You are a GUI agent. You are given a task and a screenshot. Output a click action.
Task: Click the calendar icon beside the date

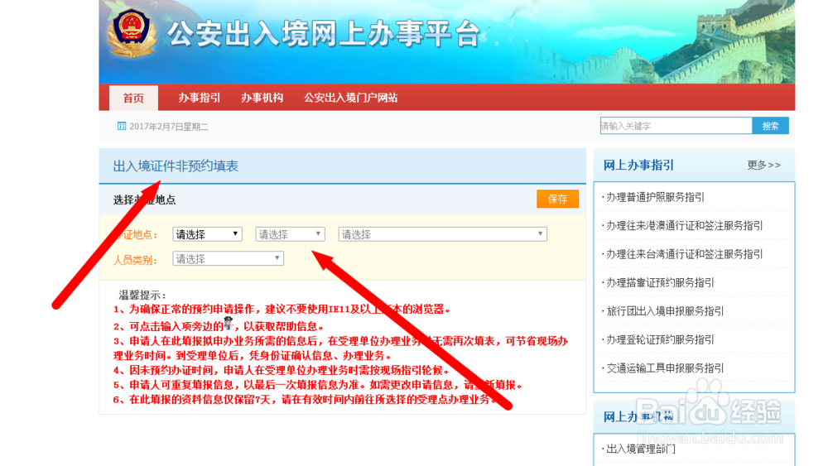(122, 126)
